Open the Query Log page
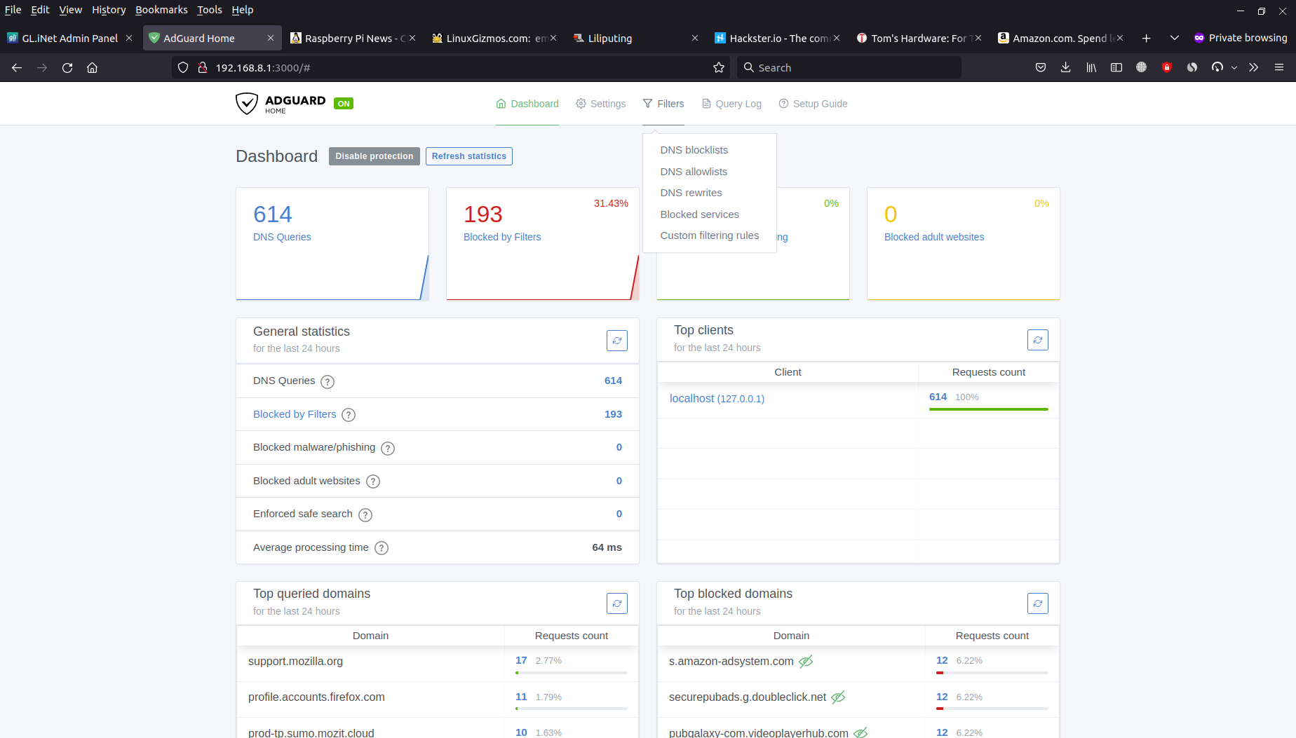 pos(731,104)
